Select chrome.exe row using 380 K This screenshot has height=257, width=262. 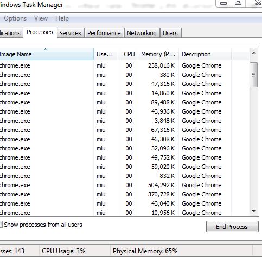125,75
